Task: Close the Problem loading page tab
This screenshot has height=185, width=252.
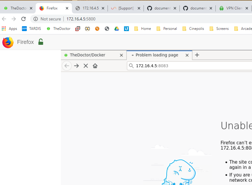Action: 187,55
